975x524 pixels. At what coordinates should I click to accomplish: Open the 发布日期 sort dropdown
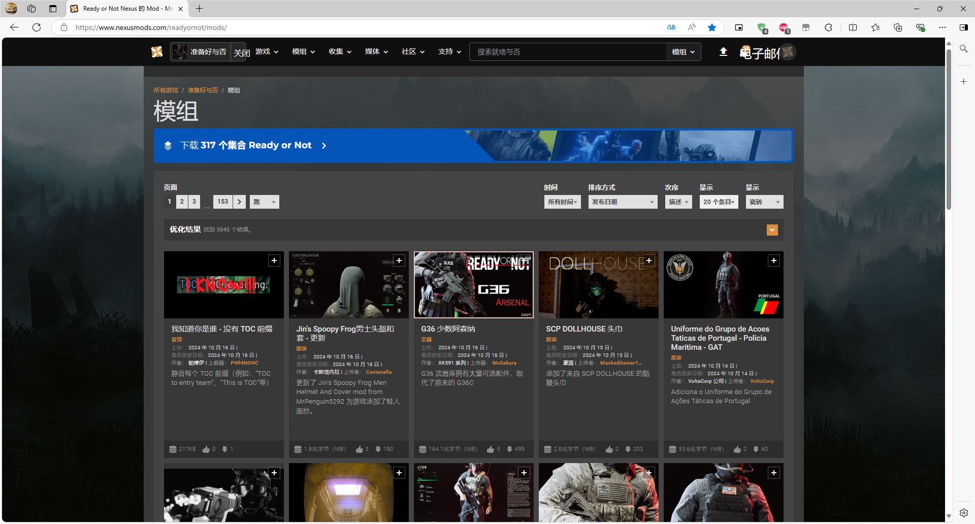coord(623,202)
